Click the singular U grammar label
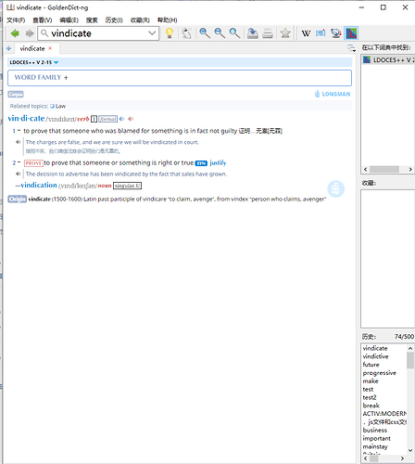Screen dimensions: 415x464 (x=127, y=186)
